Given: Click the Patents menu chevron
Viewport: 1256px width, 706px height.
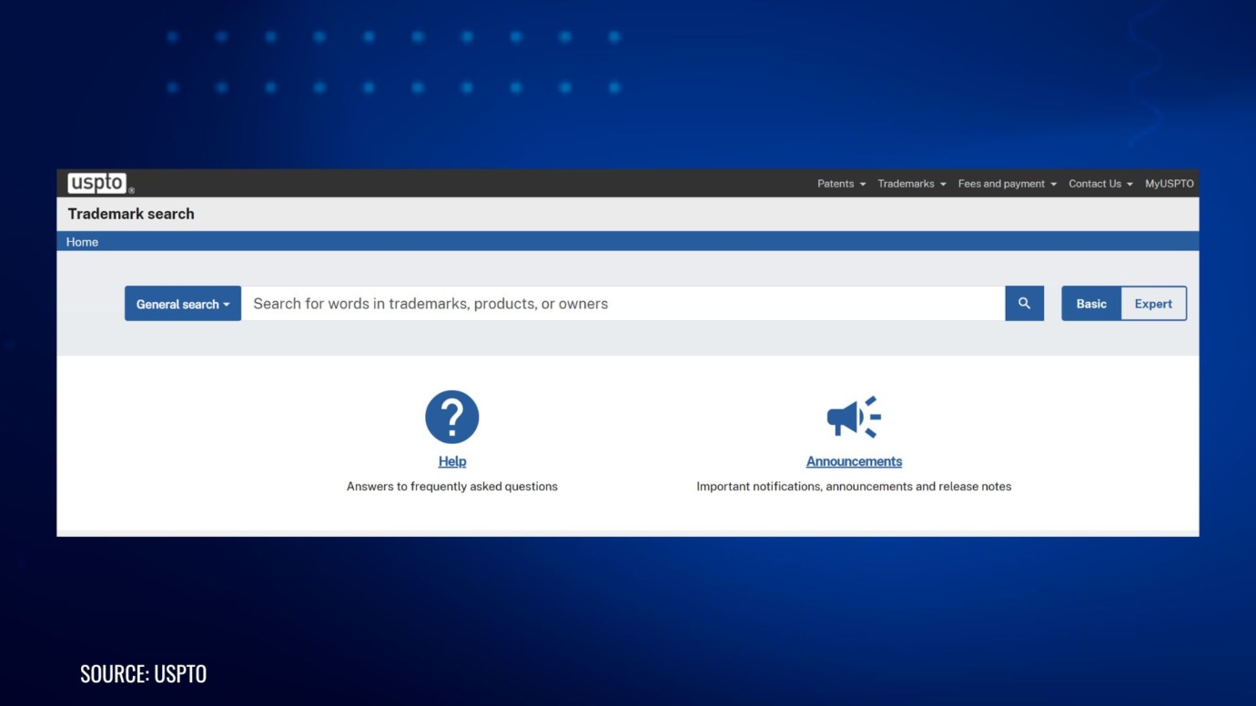Looking at the screenshot, I should pyautogui.click(x=865, y=183).
